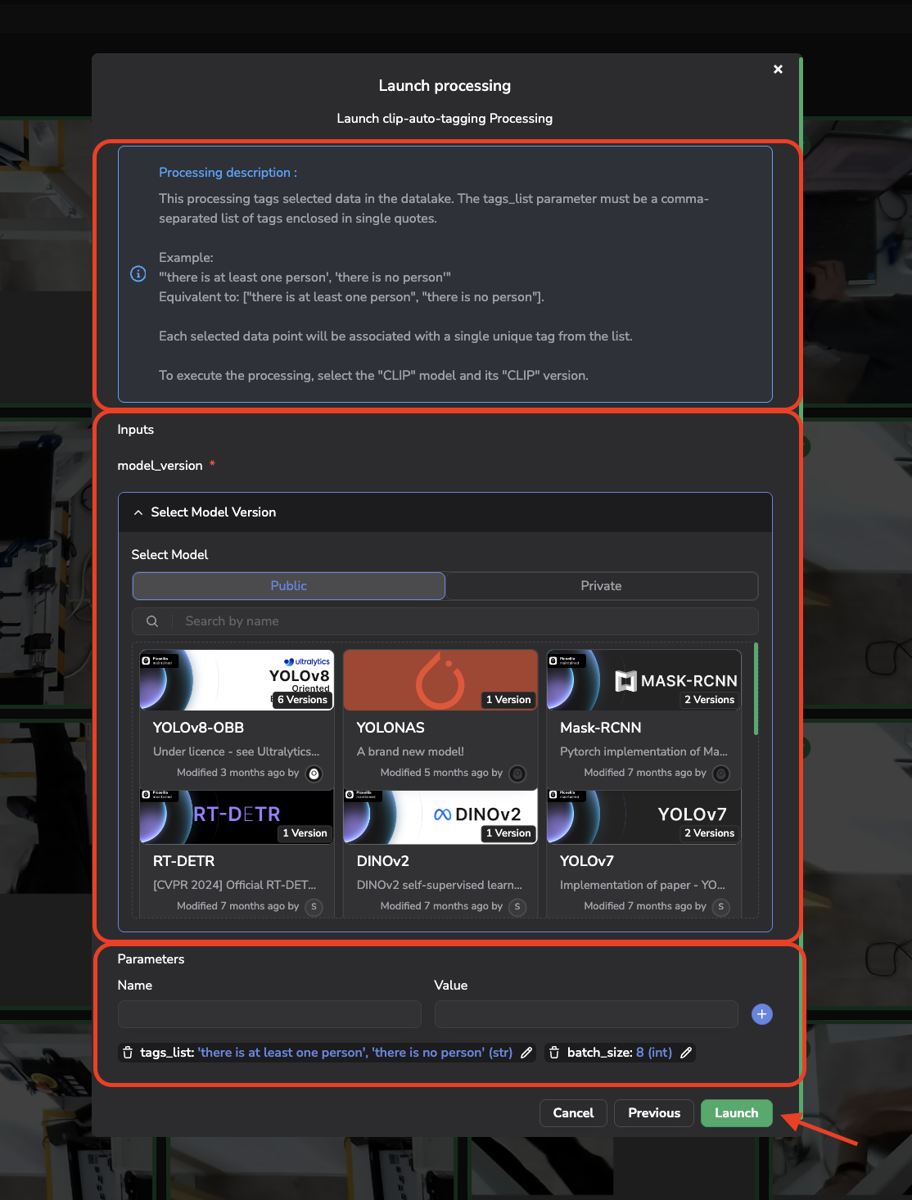The height and width of the screenshot is (1200, 912).
Task: Switch to the Private models tab
Action: click(602, 586)
